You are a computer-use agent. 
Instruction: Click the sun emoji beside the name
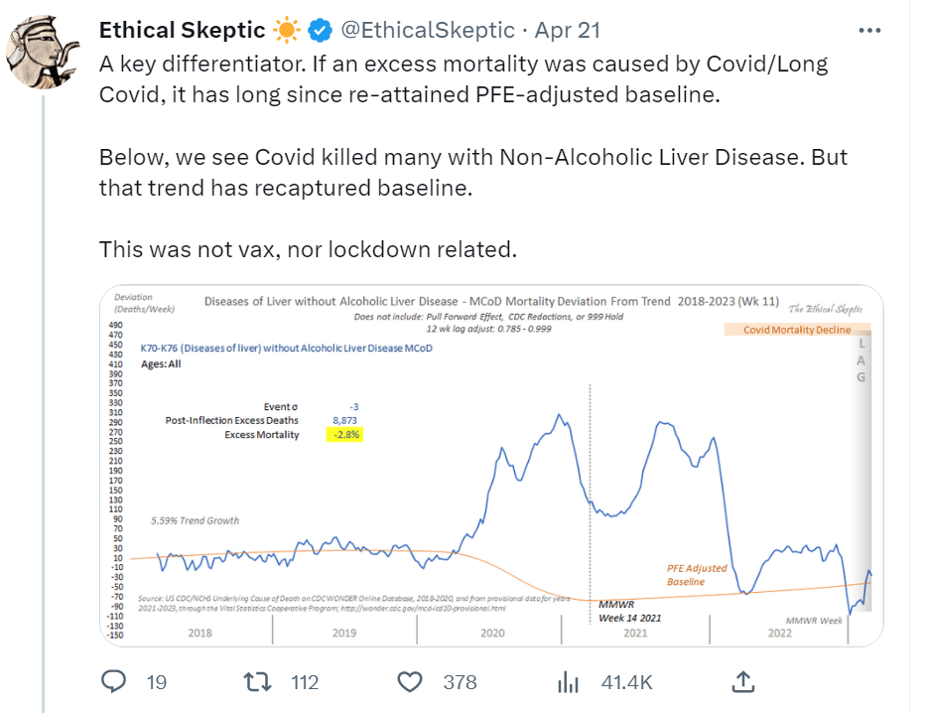pyautogui.click(x=288, y=31)
